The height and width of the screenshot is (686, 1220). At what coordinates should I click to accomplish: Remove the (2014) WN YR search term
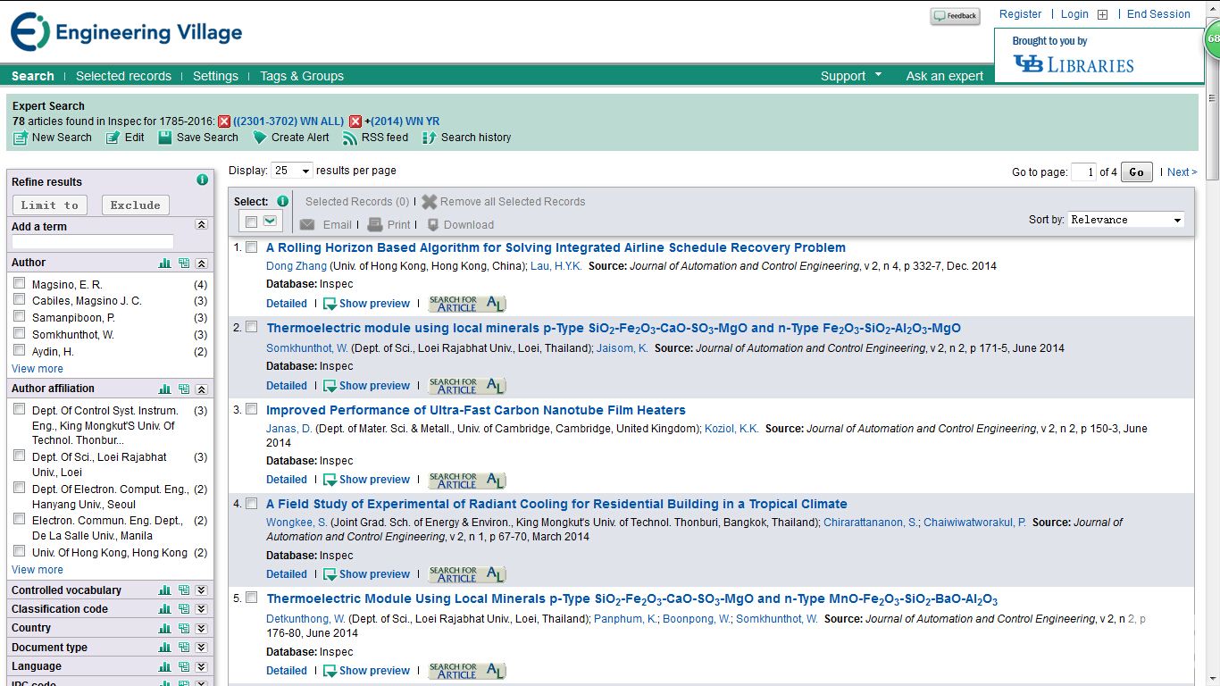point(355,121)
